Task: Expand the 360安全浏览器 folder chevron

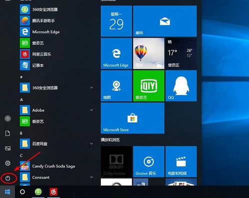Action: coord(91,88)
